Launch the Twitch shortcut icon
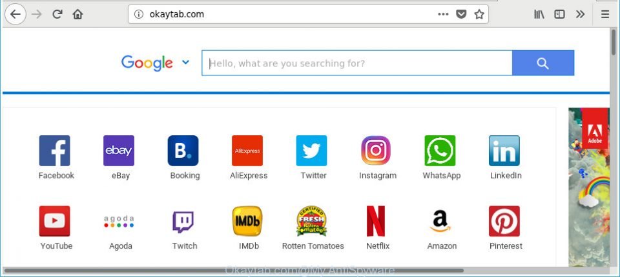 pos(183,222)
